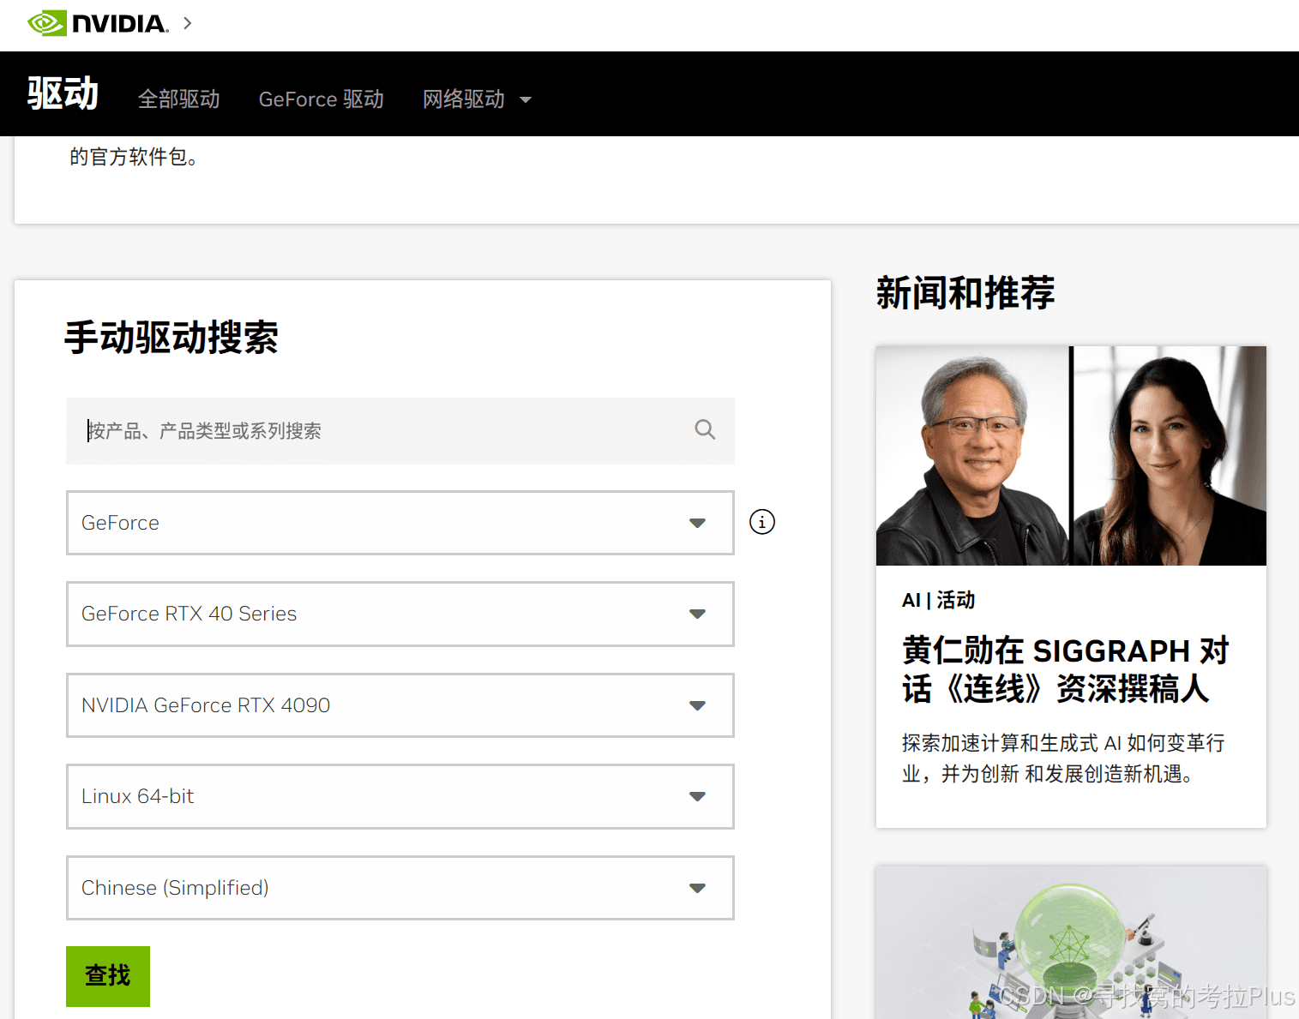Open the GeForce product type dropdown
Image resolution: width=1299 pixels, height=1019 pixels.
coord(400,523)
